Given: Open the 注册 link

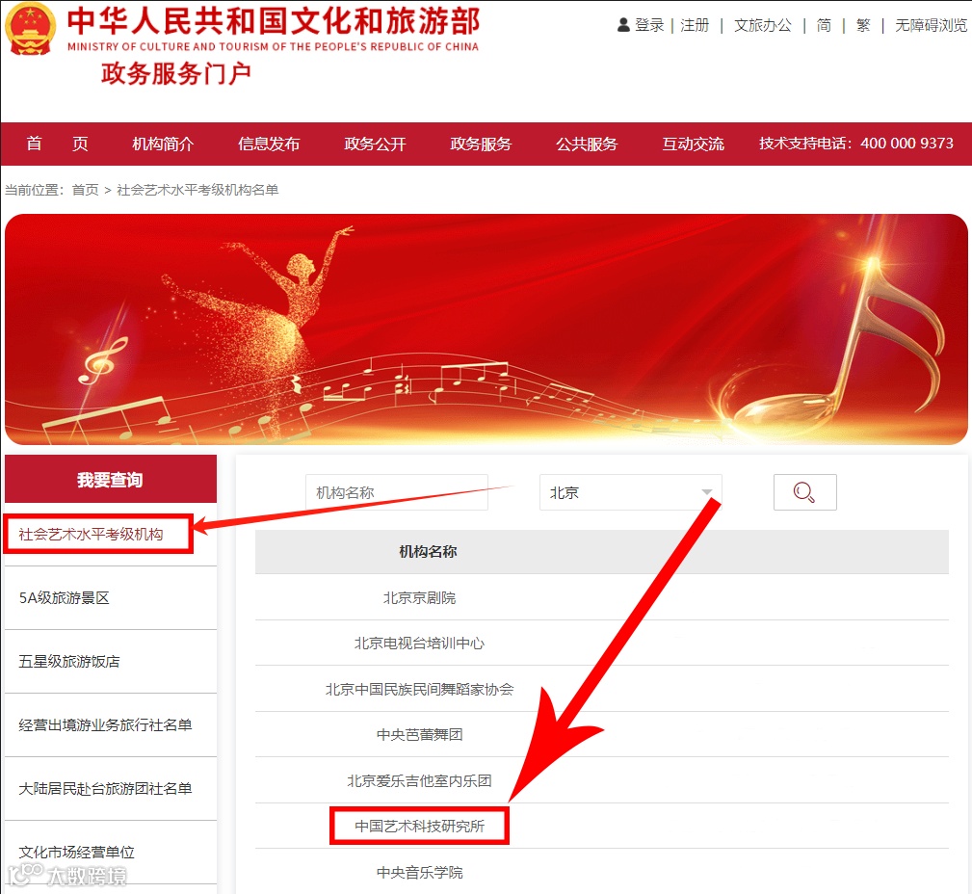Looking at the screenshot, I should pos(695,25).
